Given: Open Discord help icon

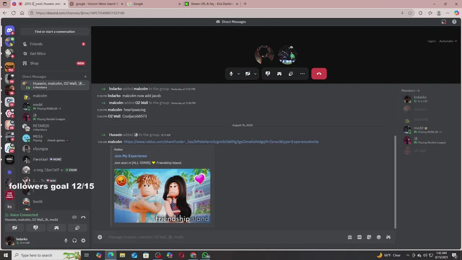Looking at the screenshot, I should tap(454, 22).
